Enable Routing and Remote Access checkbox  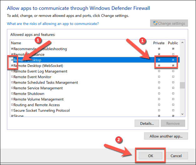coord(12,105)
